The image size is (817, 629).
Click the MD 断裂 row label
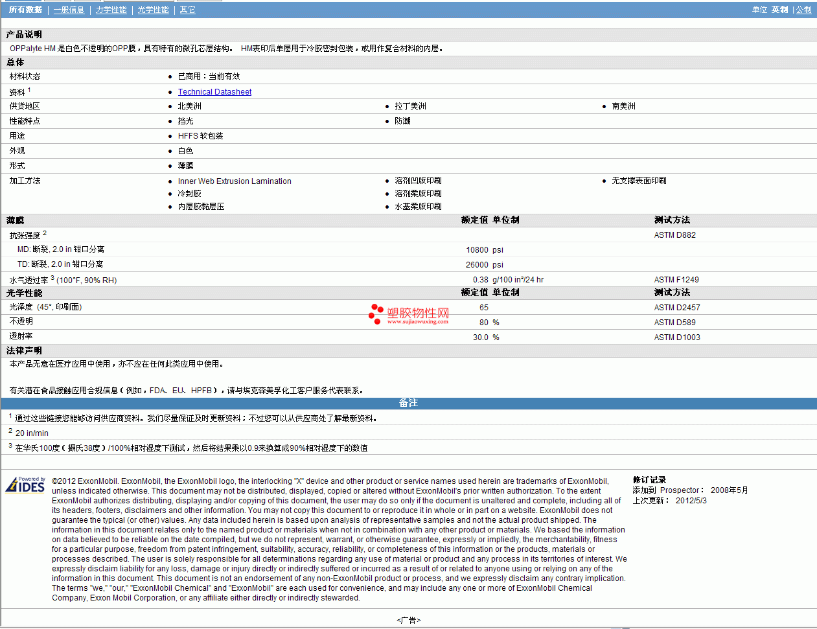(61, 249)
